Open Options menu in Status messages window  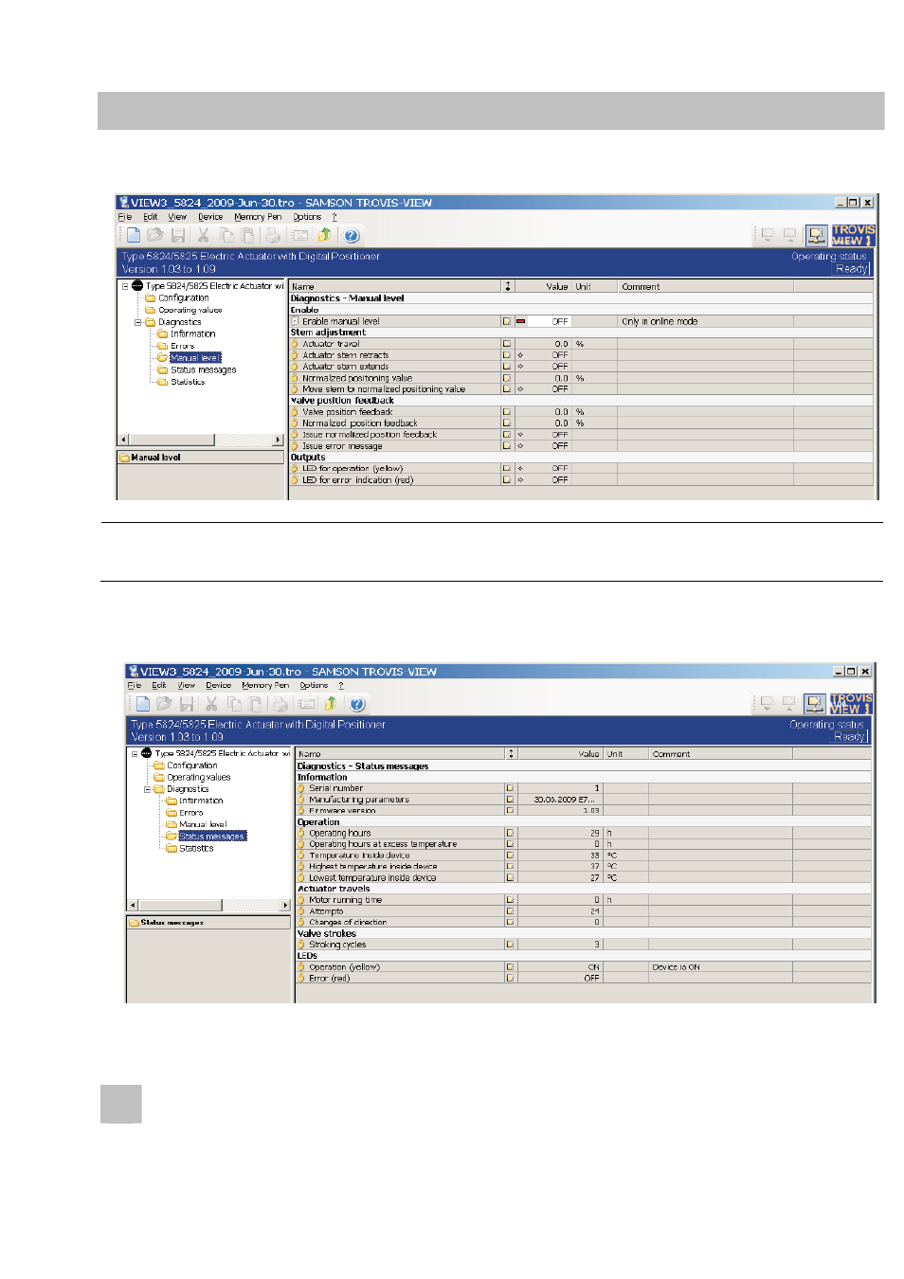[x=314, y=685]
